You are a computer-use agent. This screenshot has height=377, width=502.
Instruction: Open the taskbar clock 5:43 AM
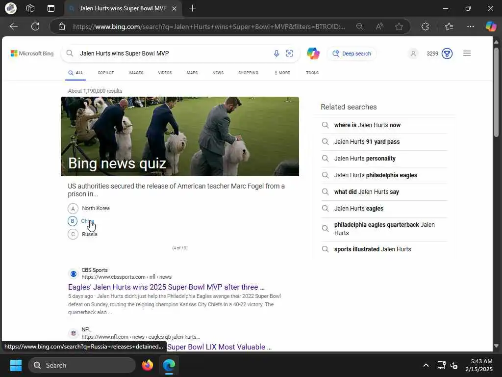click(x=479, y=365)
